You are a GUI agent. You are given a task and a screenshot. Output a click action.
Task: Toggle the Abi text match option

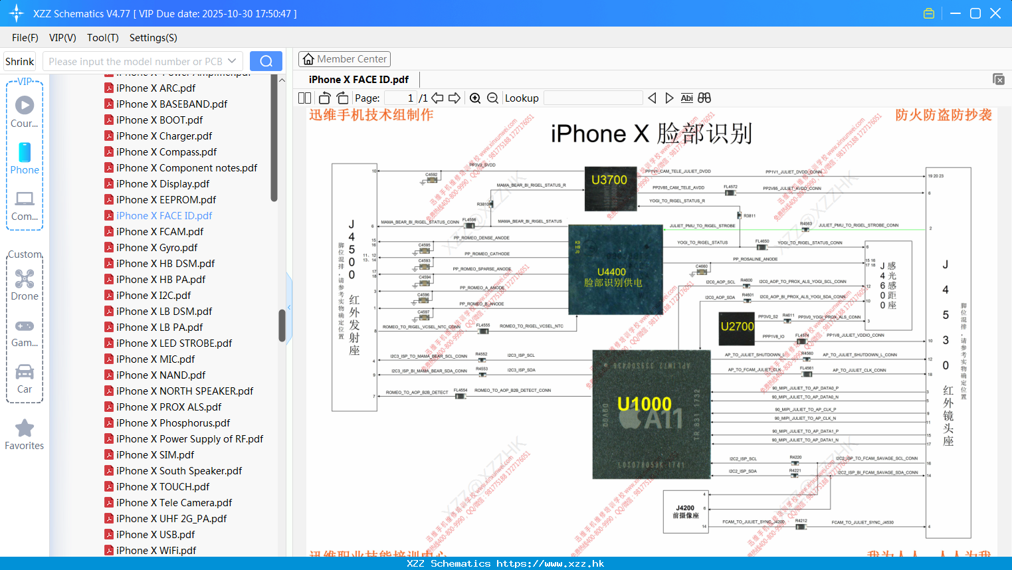click(687, 98)
